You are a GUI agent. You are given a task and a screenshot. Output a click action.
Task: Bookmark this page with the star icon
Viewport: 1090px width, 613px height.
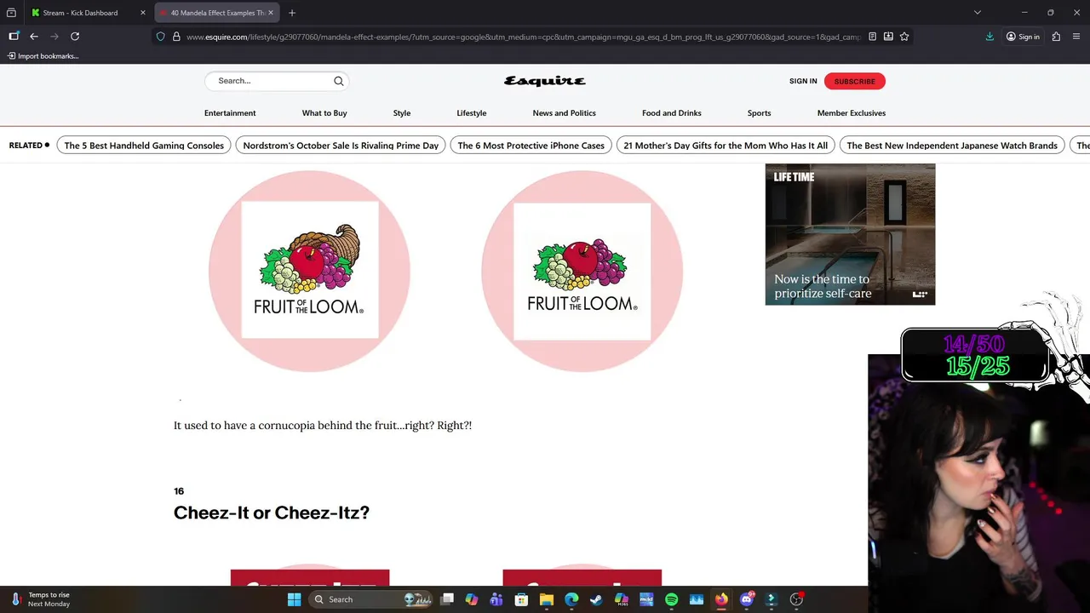tap(904, 37)
